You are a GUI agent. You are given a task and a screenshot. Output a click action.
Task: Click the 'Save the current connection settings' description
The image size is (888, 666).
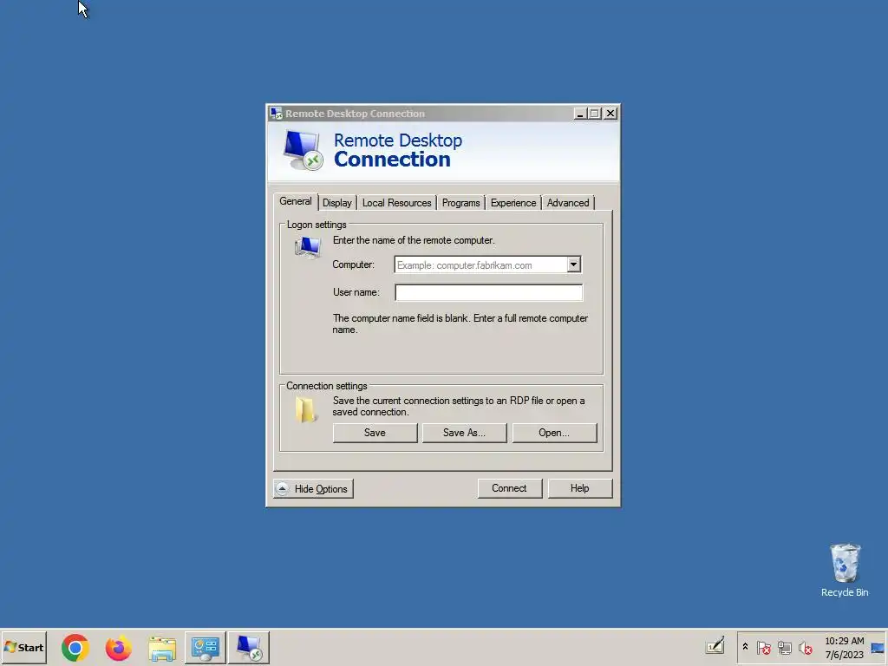pyautogui.click(x=459, y=406)
